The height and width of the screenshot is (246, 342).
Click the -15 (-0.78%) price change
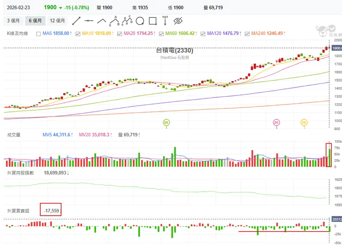coord(77,8)
